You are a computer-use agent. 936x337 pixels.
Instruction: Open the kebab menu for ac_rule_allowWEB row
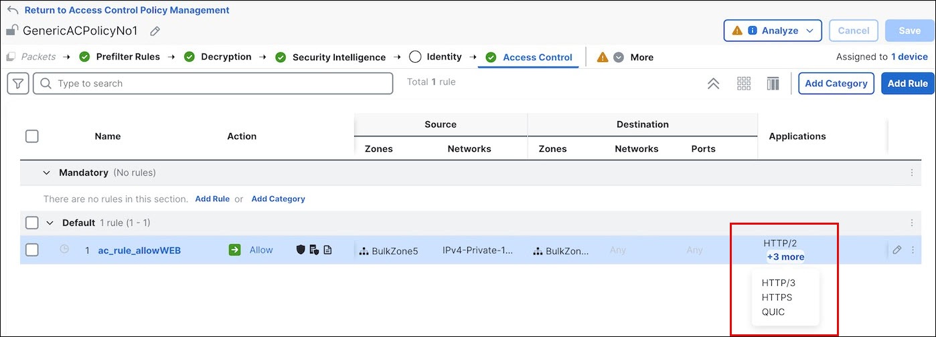point(912,250)
